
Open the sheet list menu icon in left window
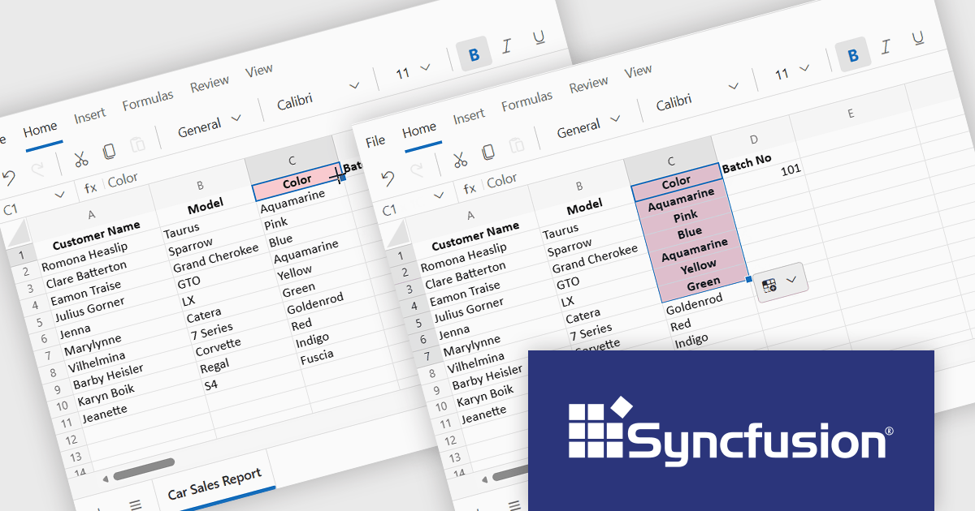136,505
